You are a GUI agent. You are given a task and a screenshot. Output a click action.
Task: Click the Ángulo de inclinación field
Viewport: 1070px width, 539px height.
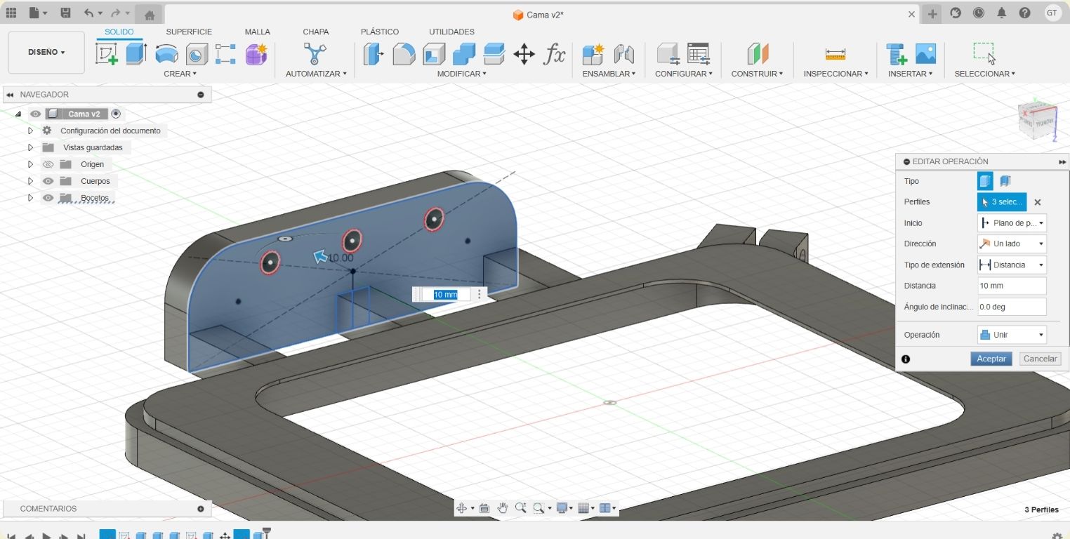[1012, 307]
